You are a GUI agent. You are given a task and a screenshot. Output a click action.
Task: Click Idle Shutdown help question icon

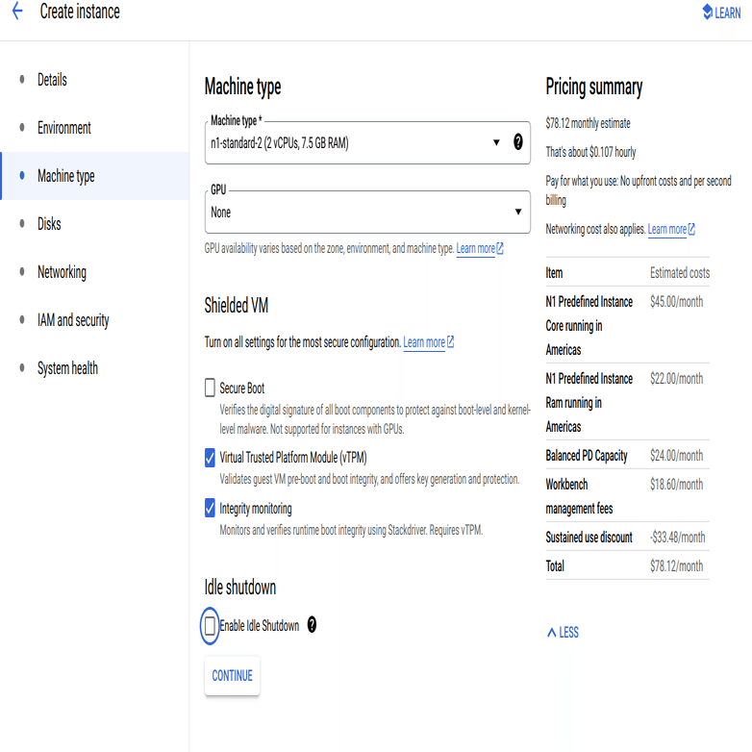coord(311,625)
